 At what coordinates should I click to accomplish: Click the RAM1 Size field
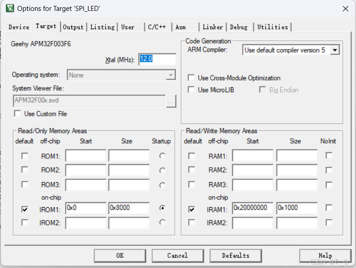click(x=297, y=155)
